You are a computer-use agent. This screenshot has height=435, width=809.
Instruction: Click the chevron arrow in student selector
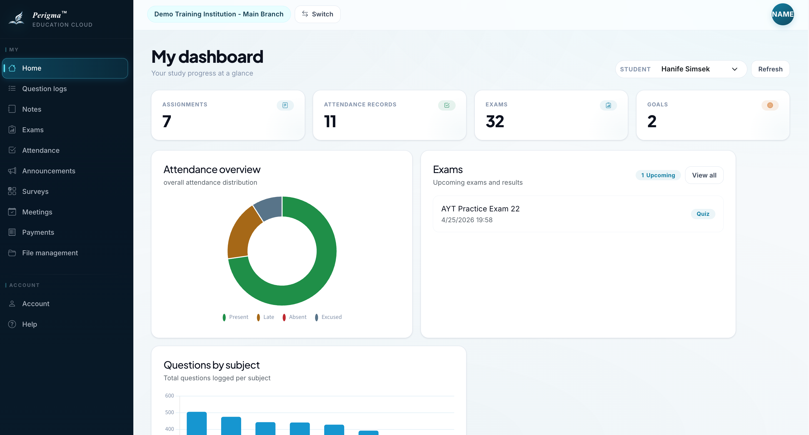point(735,69)
